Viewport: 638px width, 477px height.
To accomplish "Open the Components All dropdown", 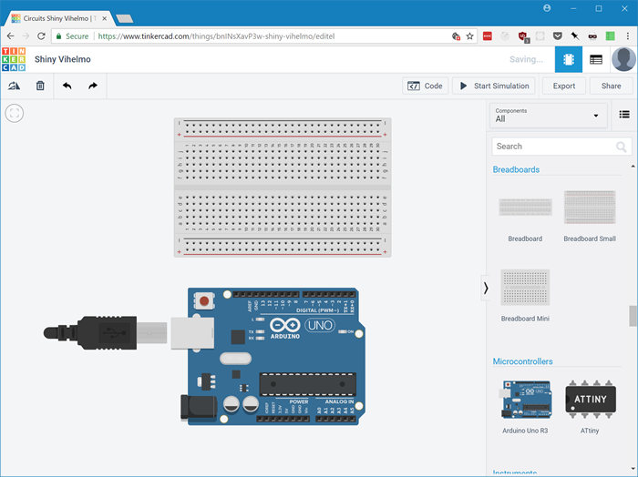I will click(548, 116).
